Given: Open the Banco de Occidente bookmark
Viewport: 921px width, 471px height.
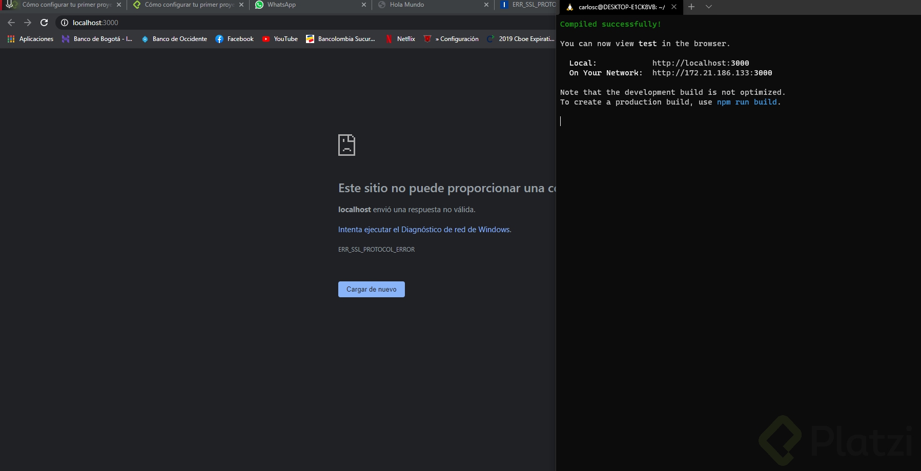Looking at the screenshot, I should coord(174,39).
